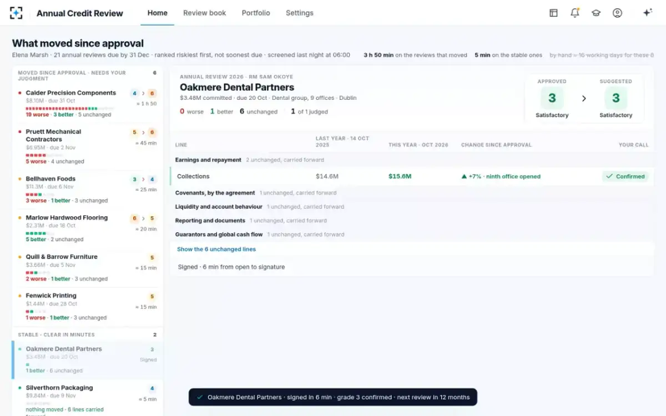Switch to the Portfolio tab
The height and width of the screenshot is (416, 666).
(x=256, y=13)
